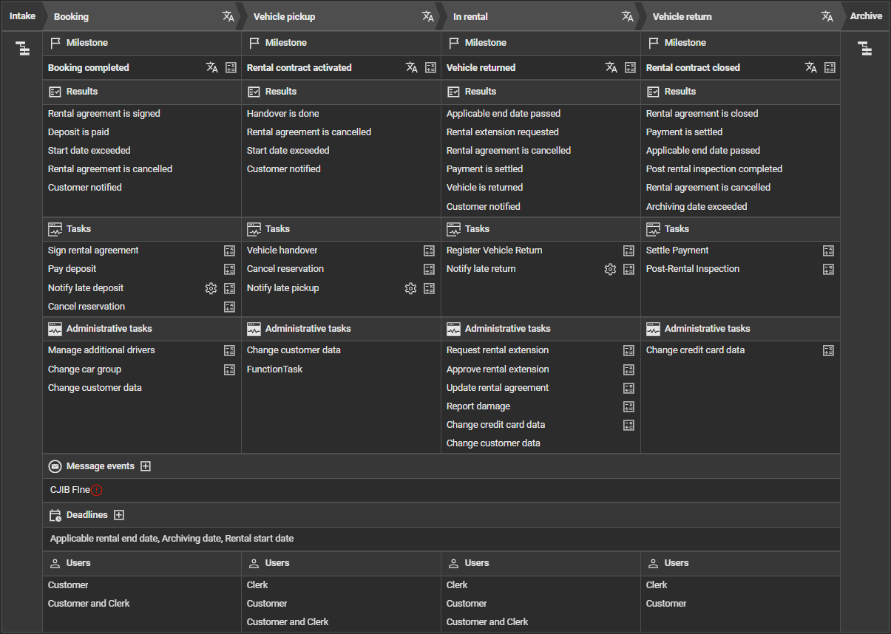
Task: Open form icon for Post-Rental Inspection task
Action: (828, 269)
